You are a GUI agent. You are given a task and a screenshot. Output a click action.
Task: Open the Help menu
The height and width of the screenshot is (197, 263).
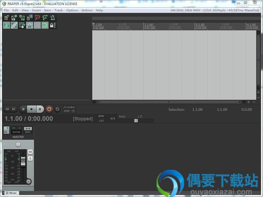(100, 10)
